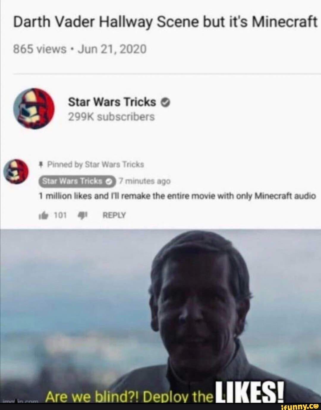The image size is (321, 410).
Task: Open the Star Wars Tricks channel name link
Action: click(x=112, y=102)
